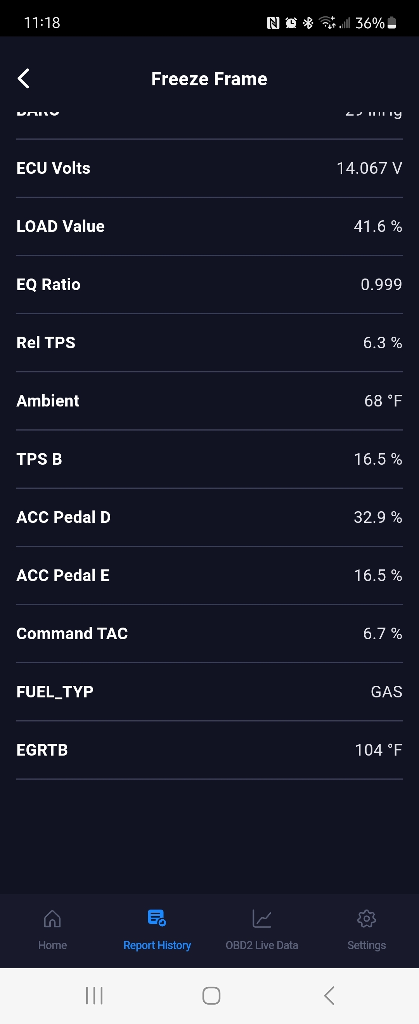Select the EGRTB 104 °F value
Viewport: 419px width, 1024px height.
(x=378, y=750)
